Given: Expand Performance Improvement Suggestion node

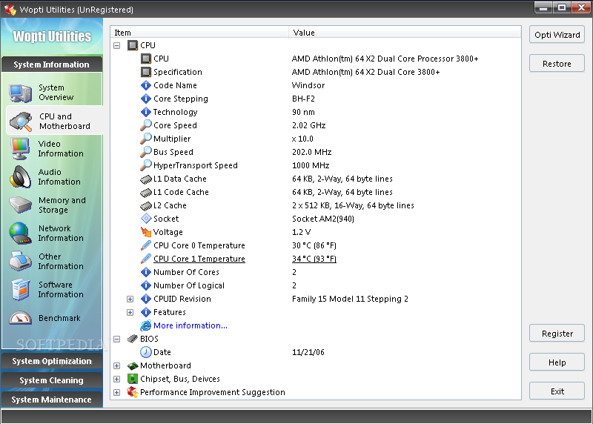Looking at the screenshot, I should tap(117, 393).
